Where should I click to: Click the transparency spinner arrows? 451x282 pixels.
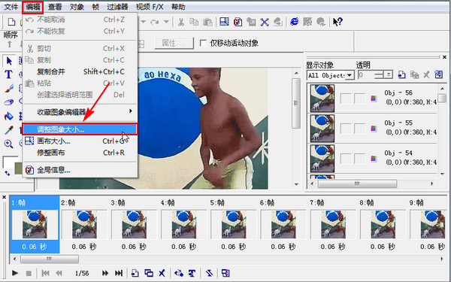(380, 75)
